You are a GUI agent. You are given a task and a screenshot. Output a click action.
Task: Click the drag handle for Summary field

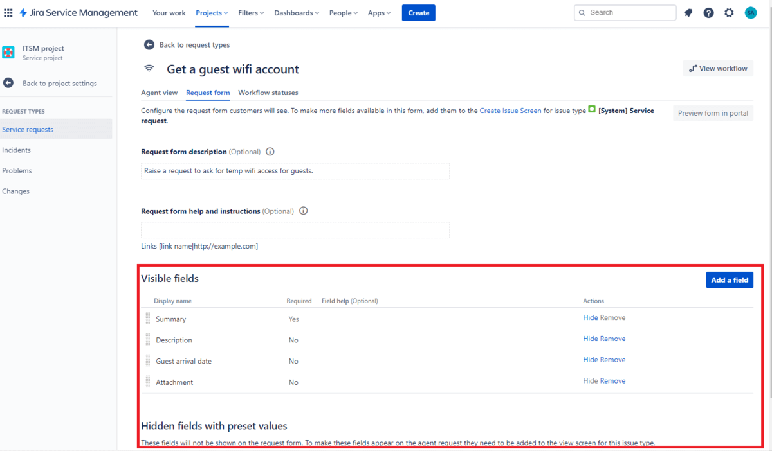148,319
